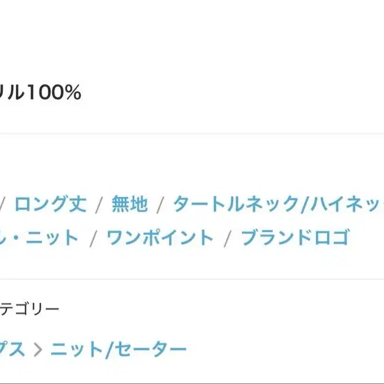Image resolution: width=384 pixels, height=384 pixels.
Task: Click the divider line above category section
Action: pyautogui.click(x=192, y=279)
